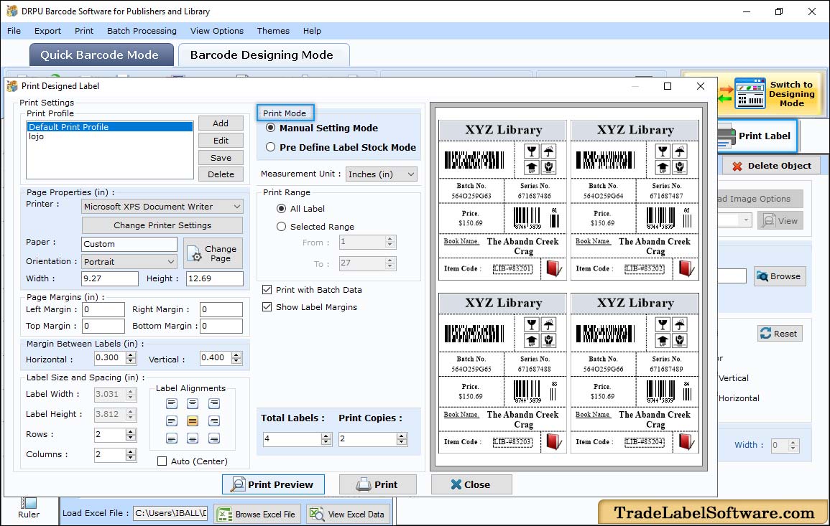Click the Close button in dialog
The width and height of the screenshot is (830, 526).
click(471, 485)
